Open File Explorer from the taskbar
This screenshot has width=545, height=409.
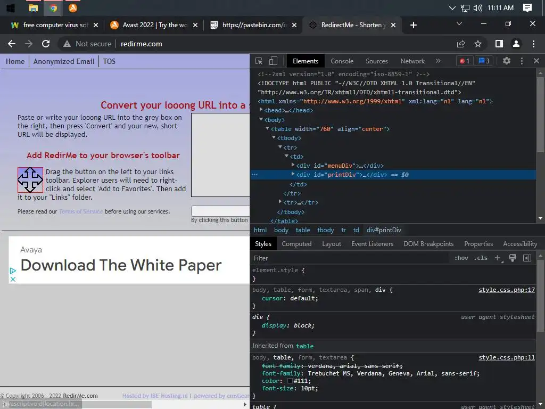click(34, 8)
